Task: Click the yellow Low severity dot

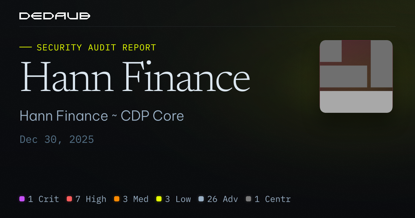Action: [x=159, y=199]
